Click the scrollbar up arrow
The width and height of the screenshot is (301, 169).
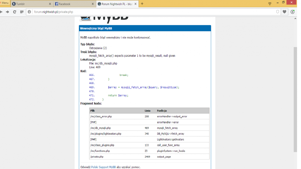(x=295, y=19)
